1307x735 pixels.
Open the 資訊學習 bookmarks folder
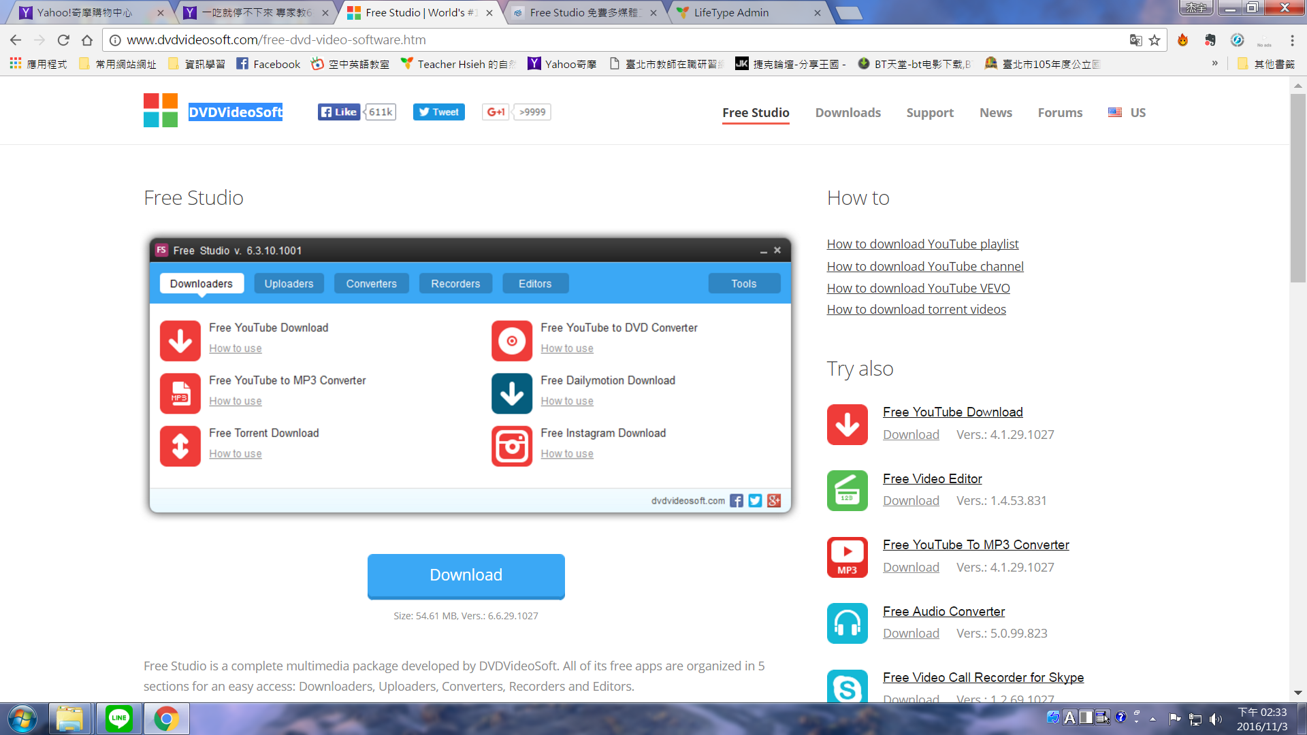(197, 64)
